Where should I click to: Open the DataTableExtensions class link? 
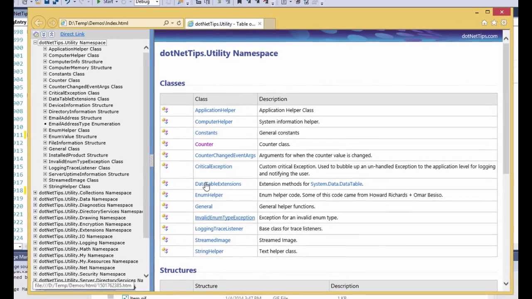tap(218, 184)
